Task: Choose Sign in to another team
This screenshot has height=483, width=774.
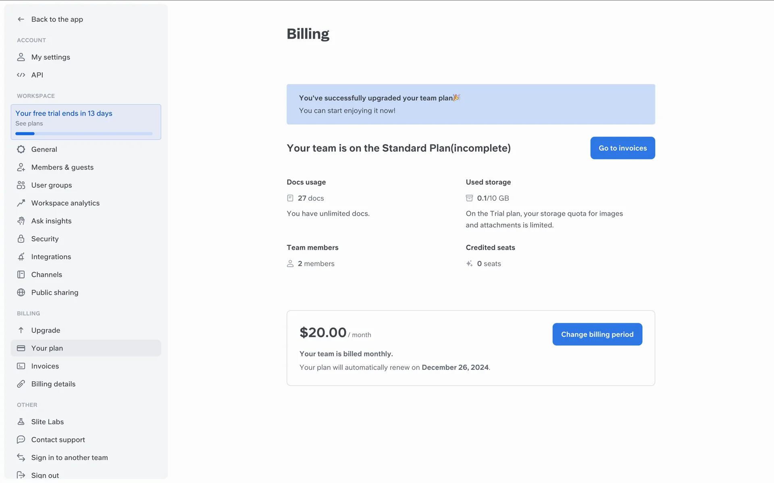Action: pyautogui.click(x=69, y=458)
